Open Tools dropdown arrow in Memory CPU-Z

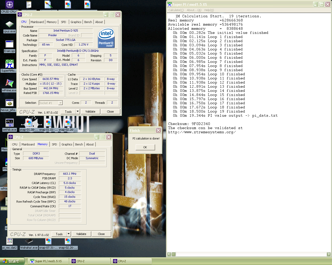[68, 234]
